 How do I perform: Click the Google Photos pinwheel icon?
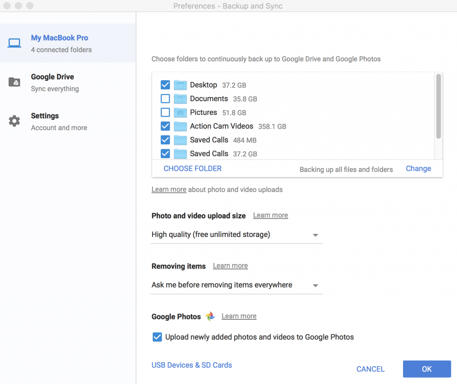[210, 316]
